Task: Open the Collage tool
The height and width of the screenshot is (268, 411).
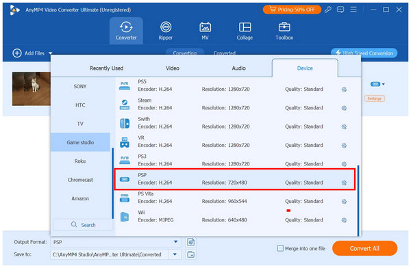Action: pos(245,31)
